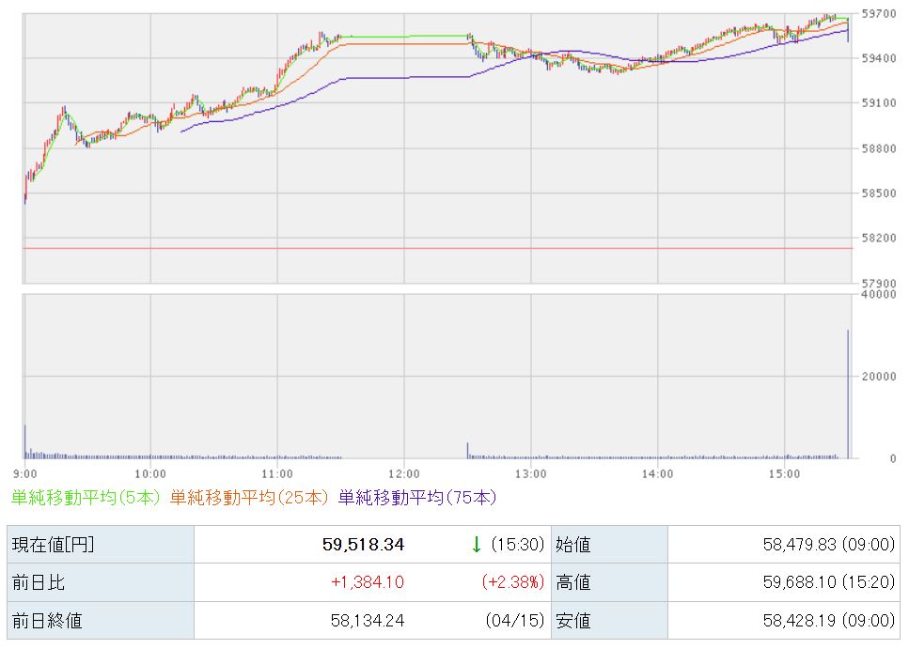Select the 11:00 time axis label
909x649 pixels.
(x=277, y=473)
